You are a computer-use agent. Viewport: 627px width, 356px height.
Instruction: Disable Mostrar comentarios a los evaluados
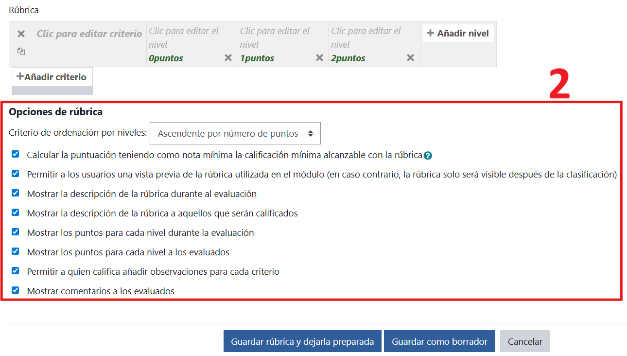pyautogui.click(x=16, y=290)
